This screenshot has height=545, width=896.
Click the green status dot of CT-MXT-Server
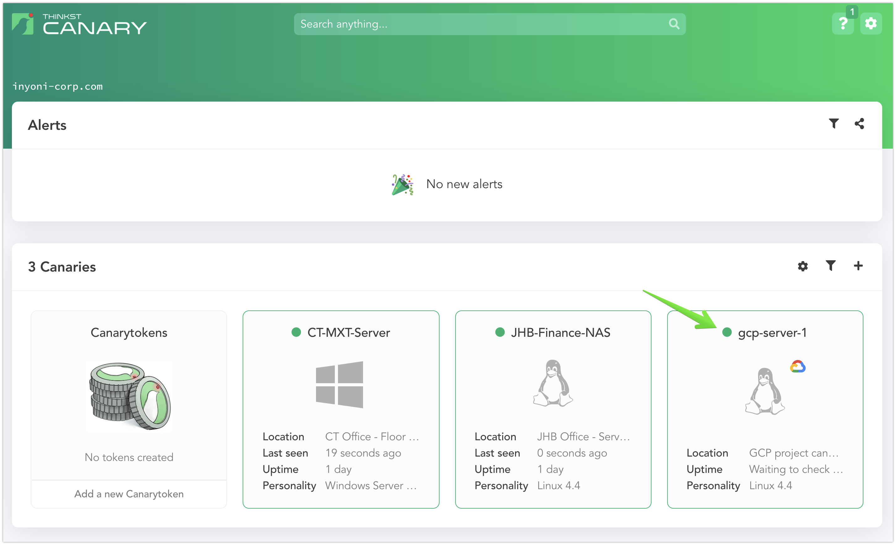[x=296, y=332]
